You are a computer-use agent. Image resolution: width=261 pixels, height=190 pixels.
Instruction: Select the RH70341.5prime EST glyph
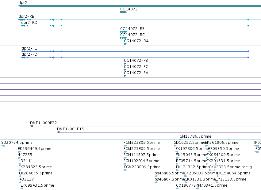coord(198,188)
